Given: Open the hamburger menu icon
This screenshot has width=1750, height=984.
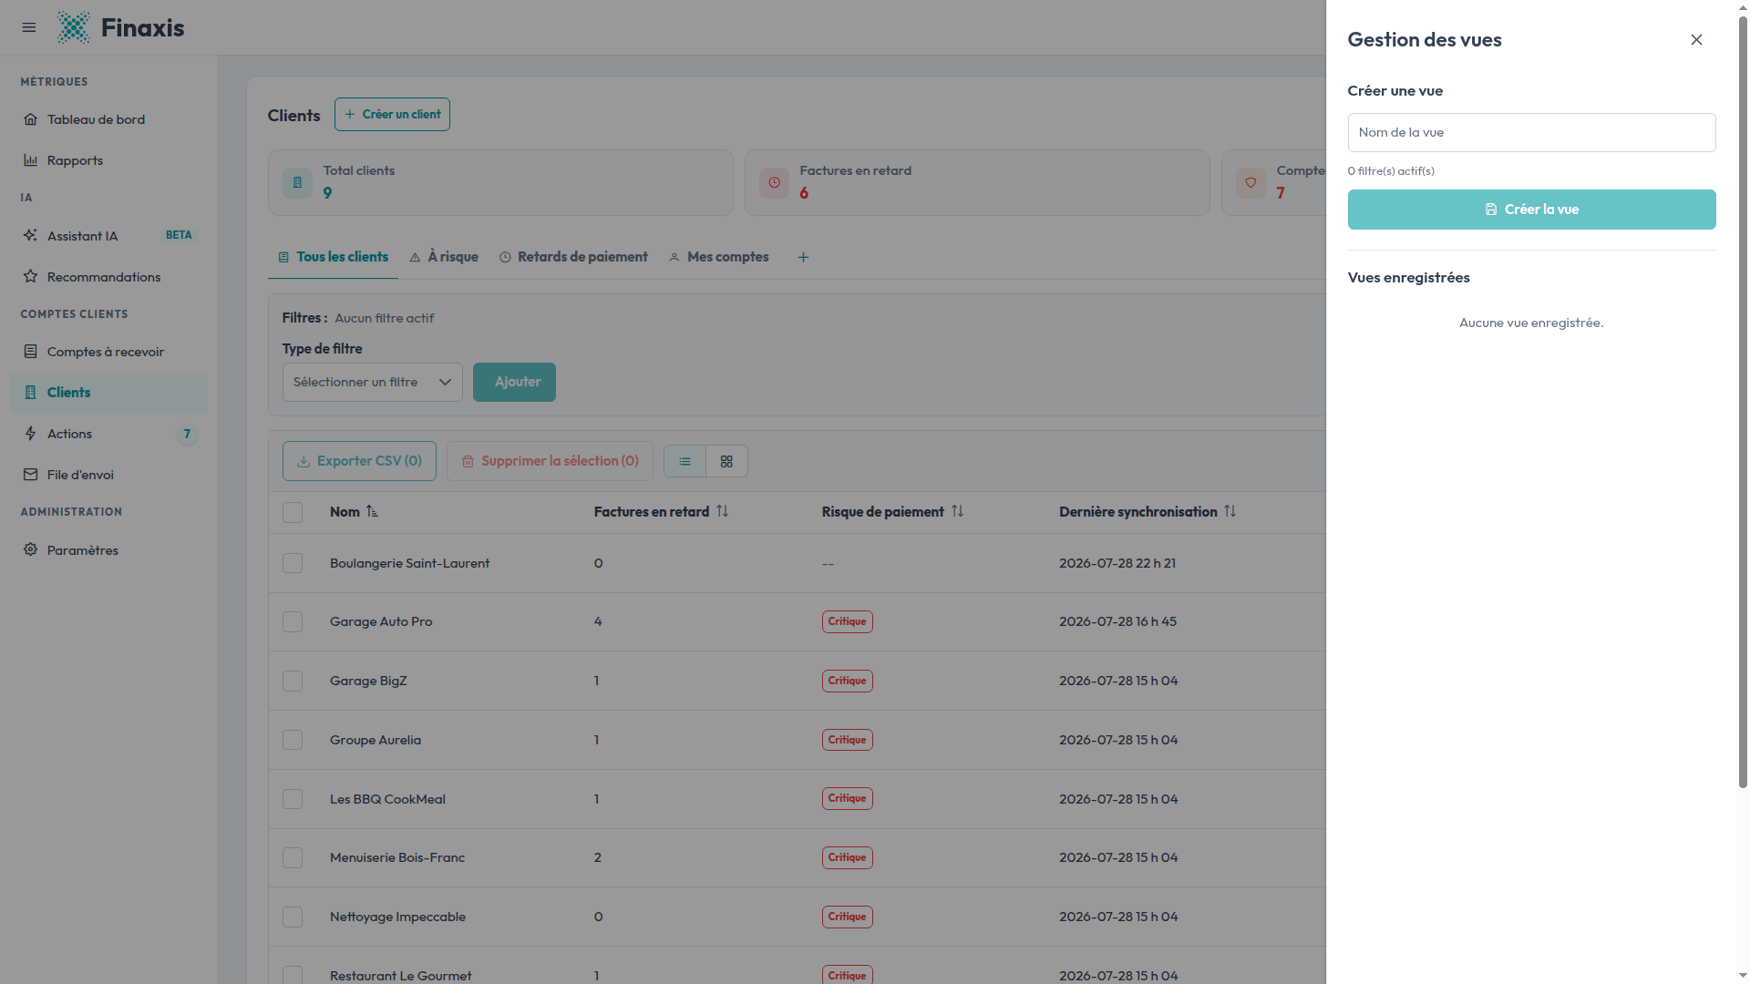Looking at the screenshot, I should click(x=29, y=27).
